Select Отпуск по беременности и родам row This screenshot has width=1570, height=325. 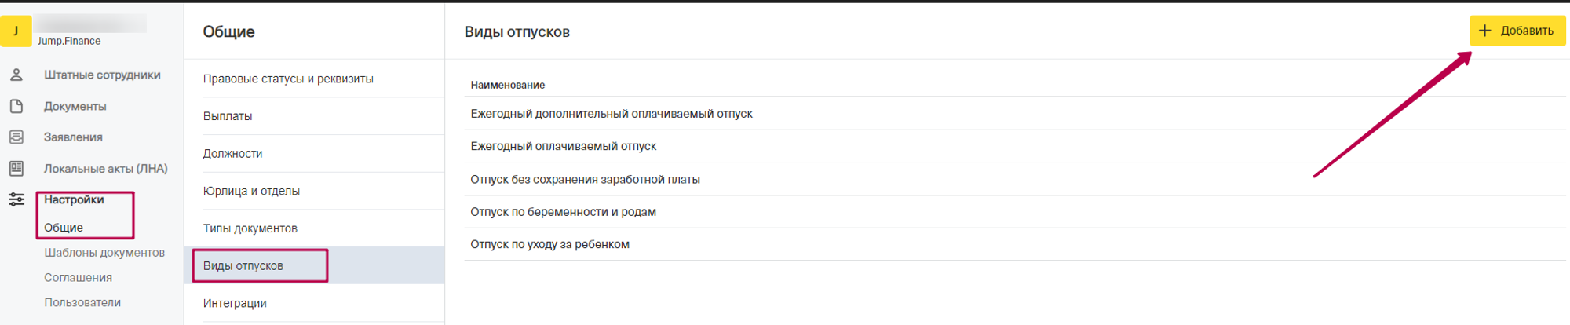[564, 212]
